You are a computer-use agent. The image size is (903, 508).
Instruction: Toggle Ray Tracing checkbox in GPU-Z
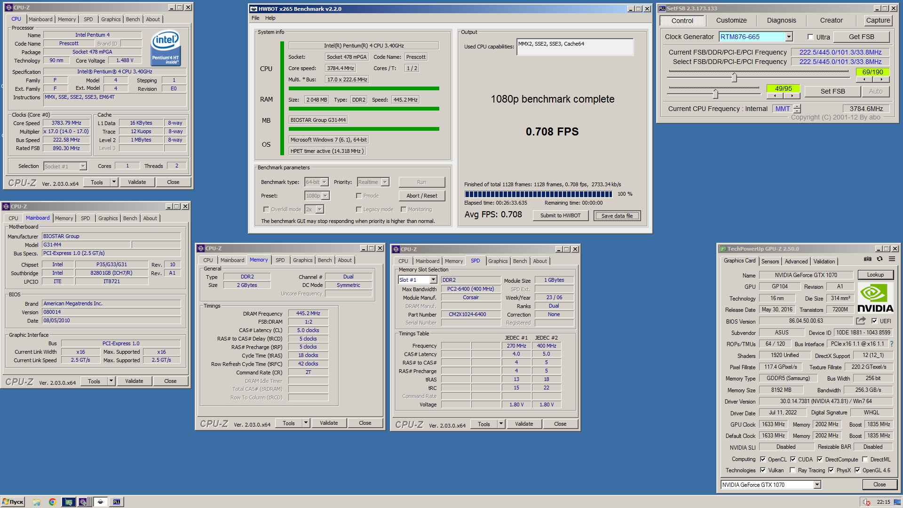pos(793,470)
